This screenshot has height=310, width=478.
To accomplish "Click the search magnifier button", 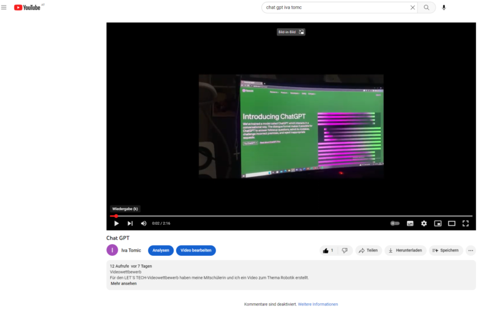I will 426,7.
